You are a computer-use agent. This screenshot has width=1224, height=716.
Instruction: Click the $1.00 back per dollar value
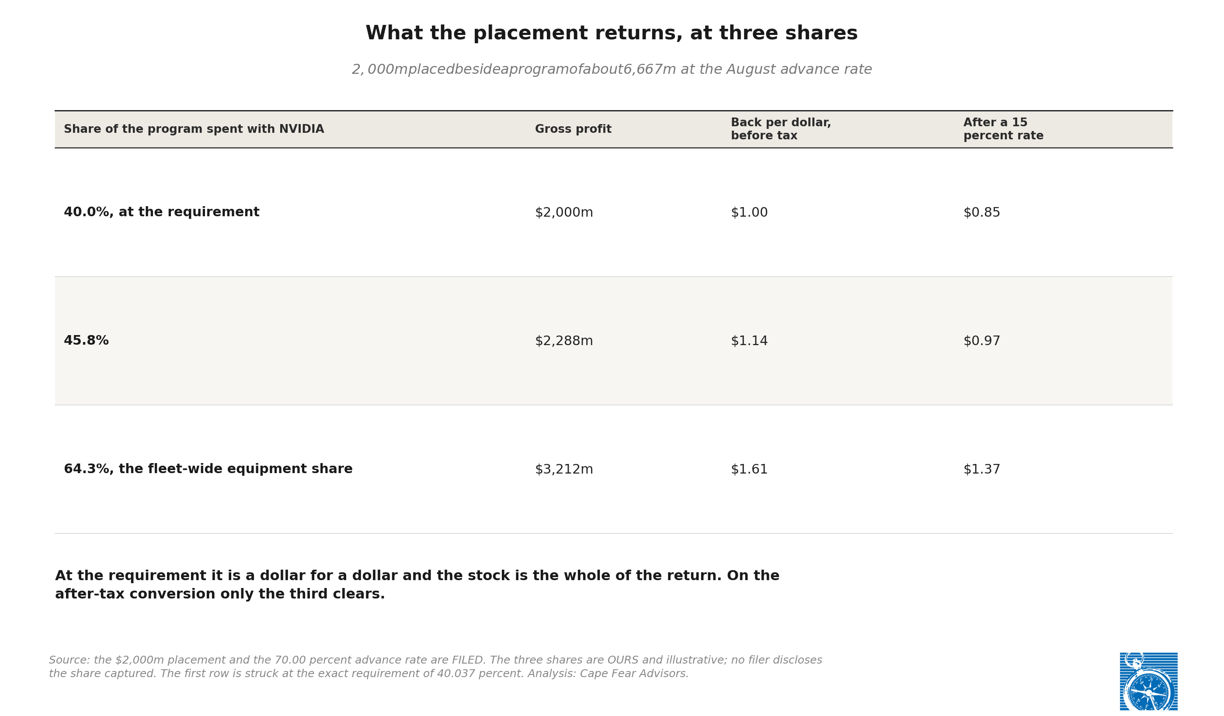749,212
